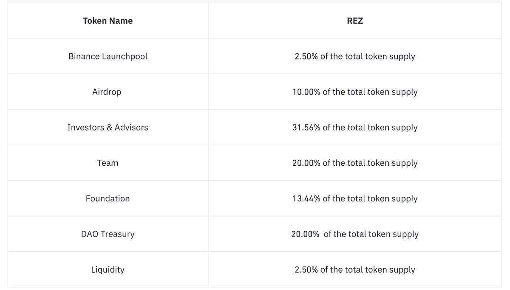Click the word "Binance" in first row
The width and height of the screenshot is (510, 290).
click(x=84, y=56)
